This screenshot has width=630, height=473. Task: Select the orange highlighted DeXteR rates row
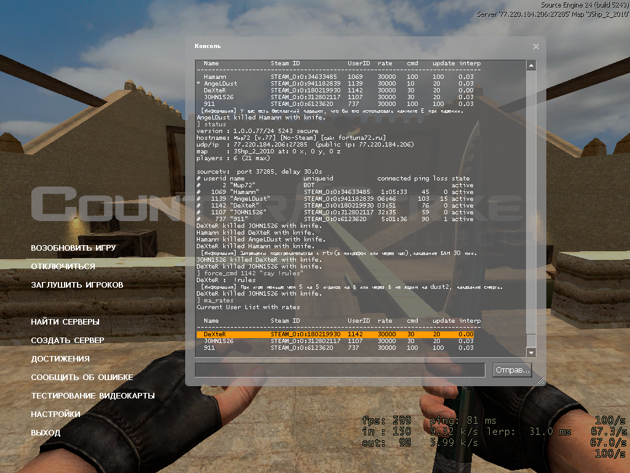335,334
